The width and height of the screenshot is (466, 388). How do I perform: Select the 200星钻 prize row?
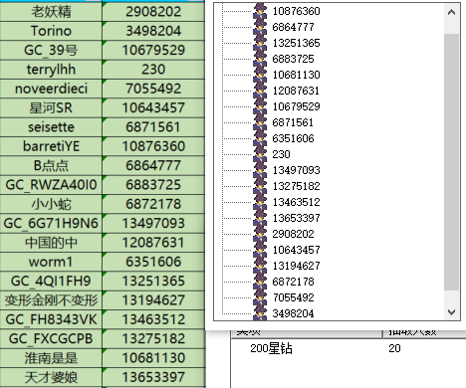(349, 348)
